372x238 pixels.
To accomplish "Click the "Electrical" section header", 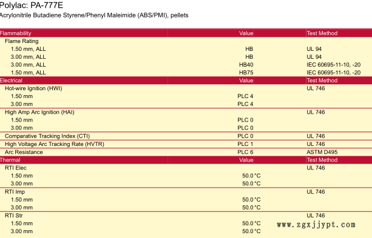I will pyautogui.click(x=11, y=81).
